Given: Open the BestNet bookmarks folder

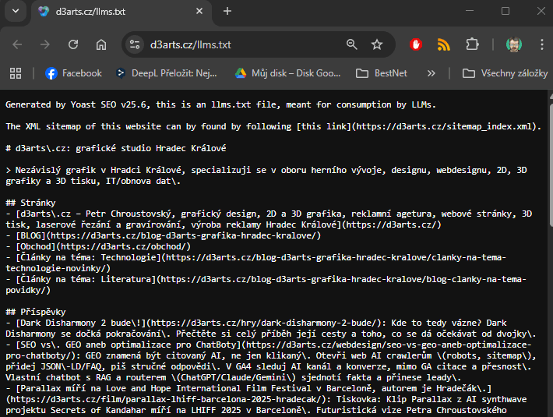Looking at the screenshot, I should 382,73.
